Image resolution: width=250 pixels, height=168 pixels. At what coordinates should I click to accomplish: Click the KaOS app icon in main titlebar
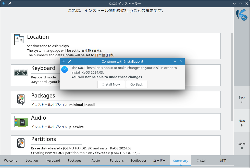pos(4,4)
